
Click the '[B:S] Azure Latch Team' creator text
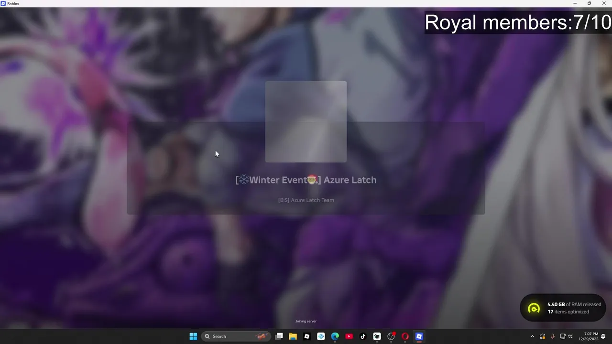coord(306,200)
